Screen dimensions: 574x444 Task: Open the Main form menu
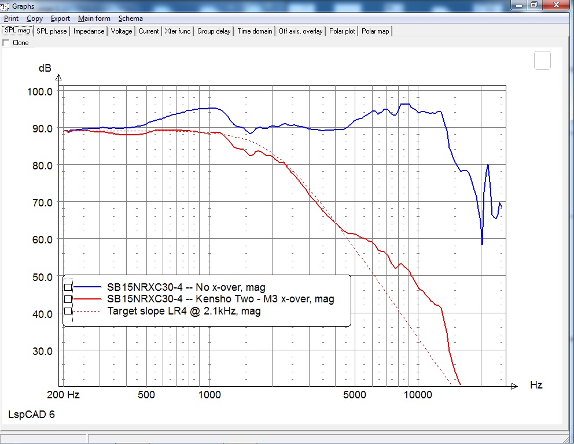pos(94,18)
